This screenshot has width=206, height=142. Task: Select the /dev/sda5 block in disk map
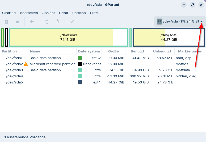click(169, 37)
